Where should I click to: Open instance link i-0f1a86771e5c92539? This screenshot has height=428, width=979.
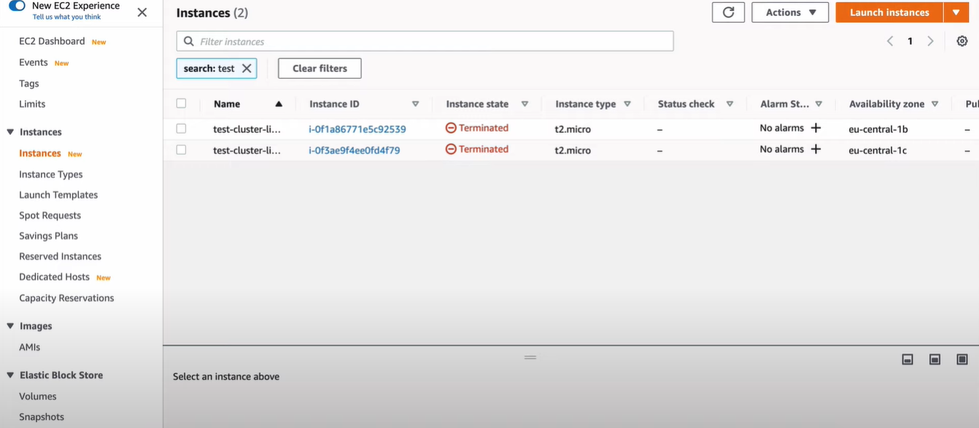coord(357,129)
